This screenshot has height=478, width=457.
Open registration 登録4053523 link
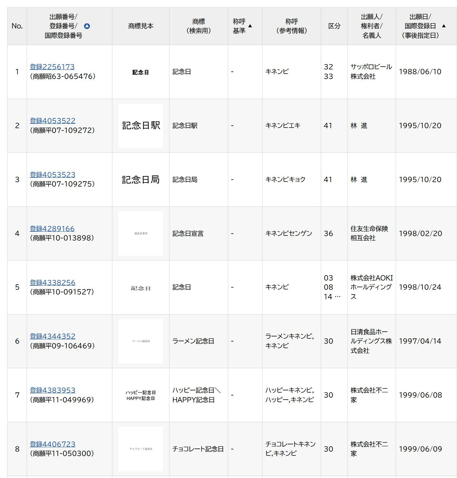coord(52,175)
